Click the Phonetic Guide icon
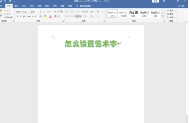 click(x=58, y=12)
